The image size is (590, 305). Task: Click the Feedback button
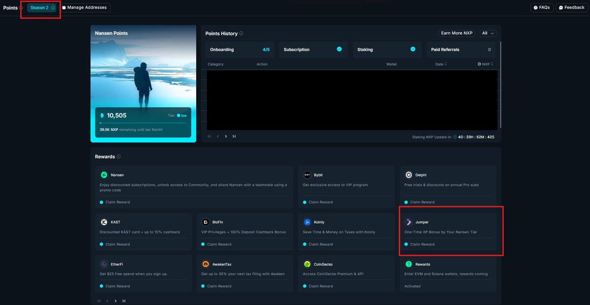572,8
